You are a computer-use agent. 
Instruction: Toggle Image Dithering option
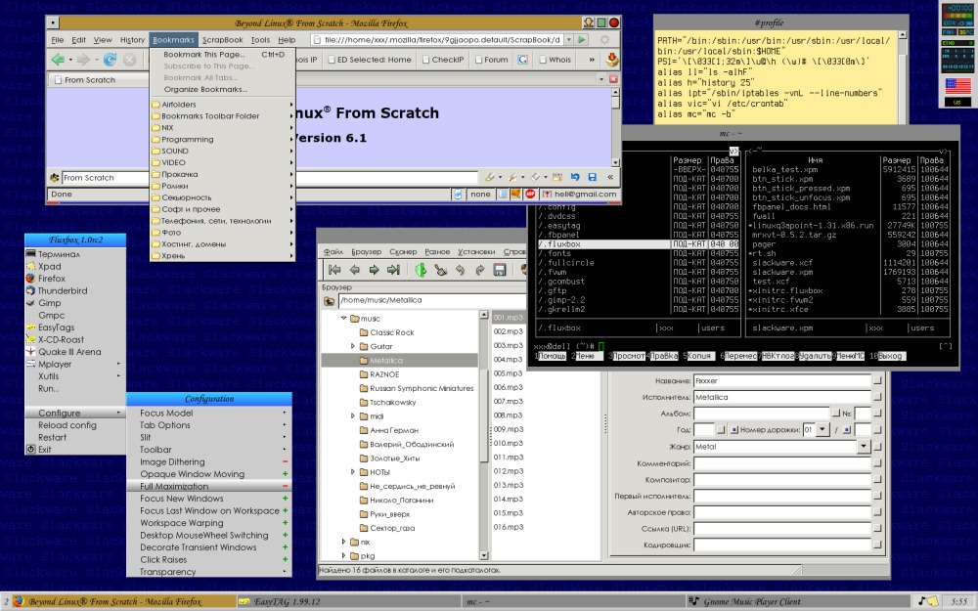[208, 461]
